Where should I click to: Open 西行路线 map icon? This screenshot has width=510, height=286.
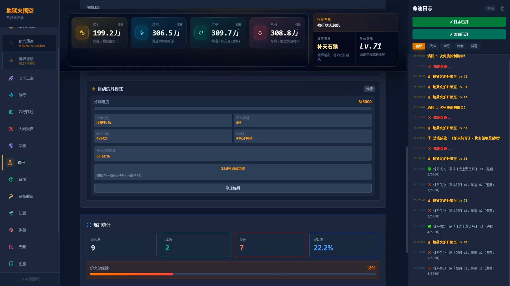[11, 112]
